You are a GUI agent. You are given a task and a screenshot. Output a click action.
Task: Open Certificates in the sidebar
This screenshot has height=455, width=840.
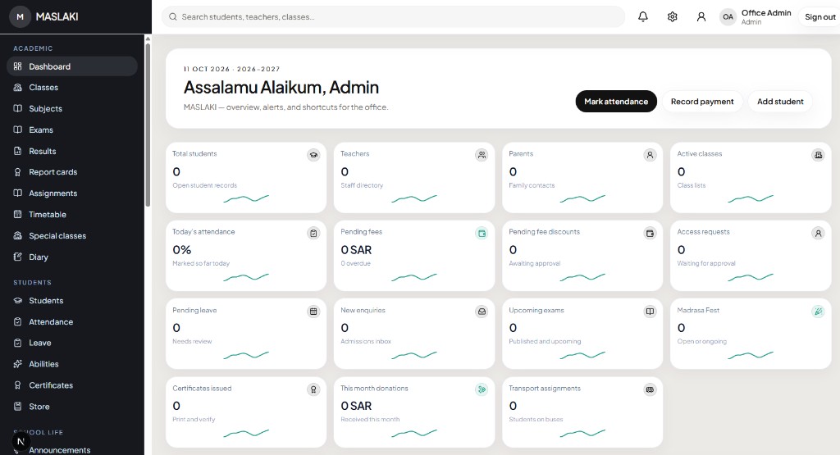pyautogui.click(x=72, y=385)
